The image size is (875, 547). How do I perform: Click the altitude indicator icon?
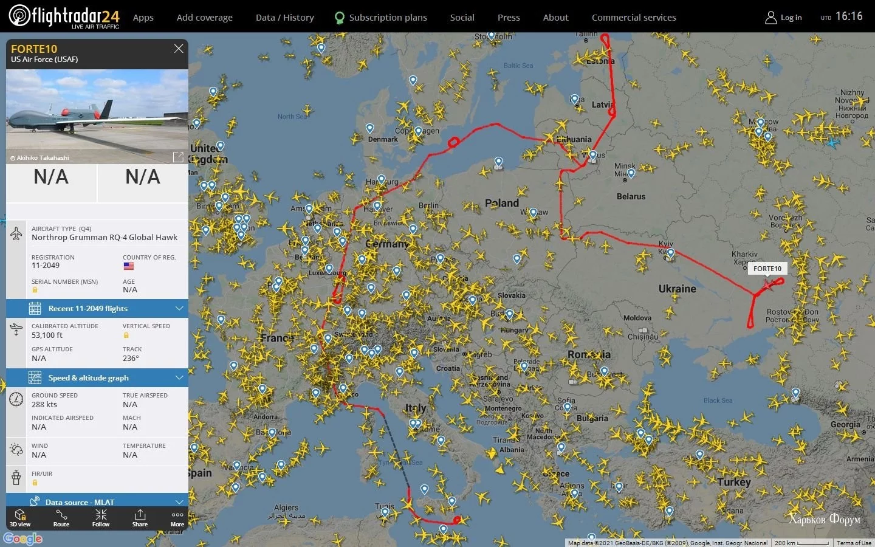(16, 329)
